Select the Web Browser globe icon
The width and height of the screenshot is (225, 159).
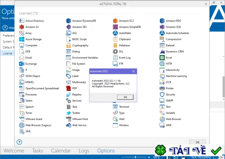[162, 119]
